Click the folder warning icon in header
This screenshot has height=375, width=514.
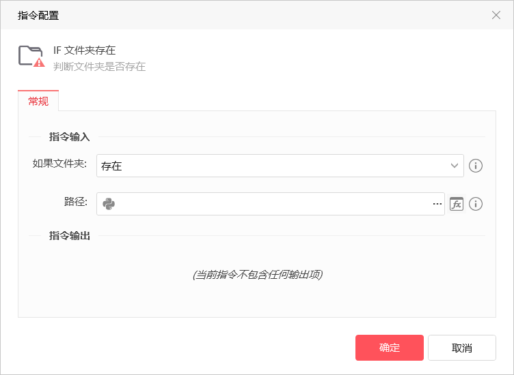(x=31, y=57)
